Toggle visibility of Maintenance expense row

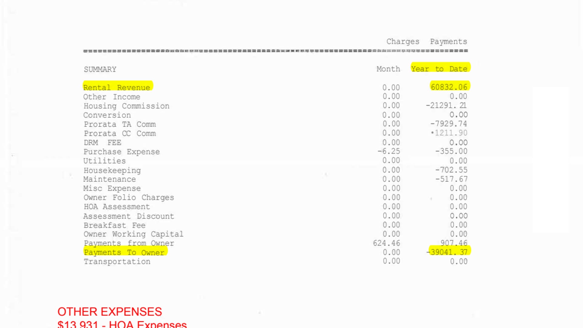pos(110,179)
